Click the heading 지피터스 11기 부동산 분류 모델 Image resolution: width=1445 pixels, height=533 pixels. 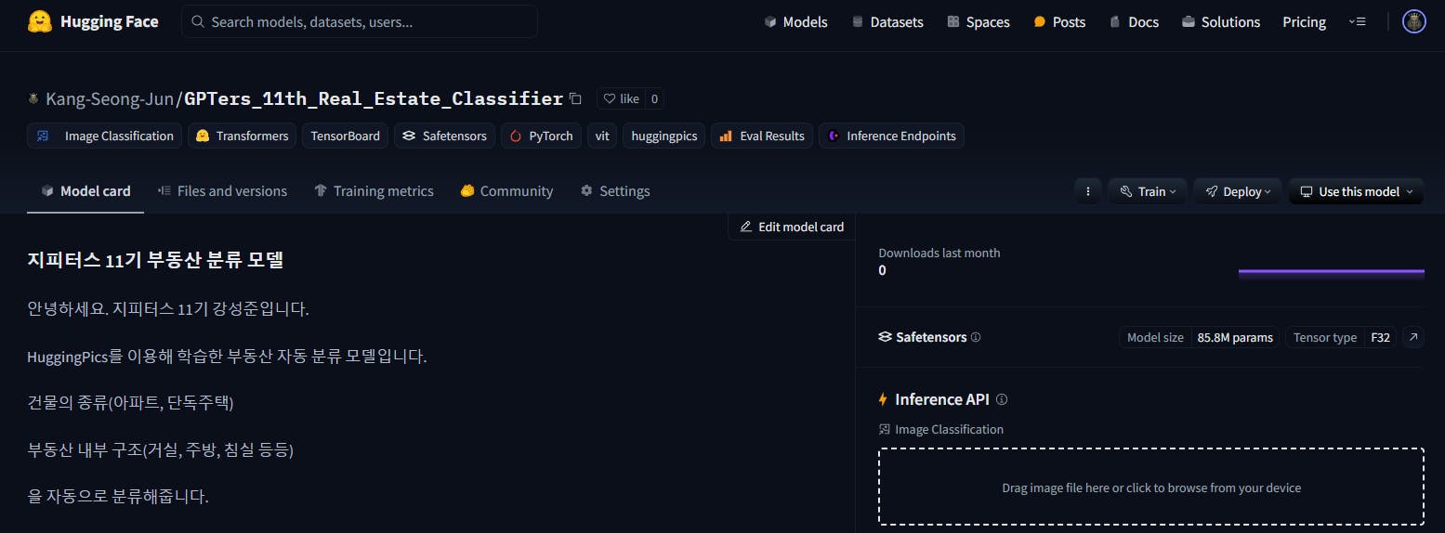[155, 260]
